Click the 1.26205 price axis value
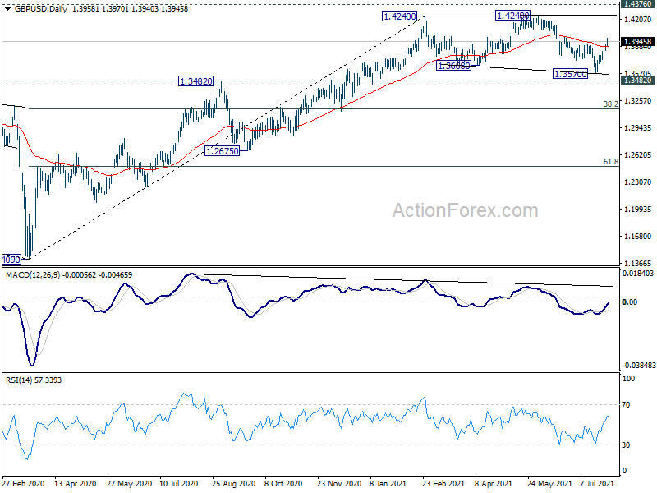The image size is (657, 493). [x=638, y=155]
